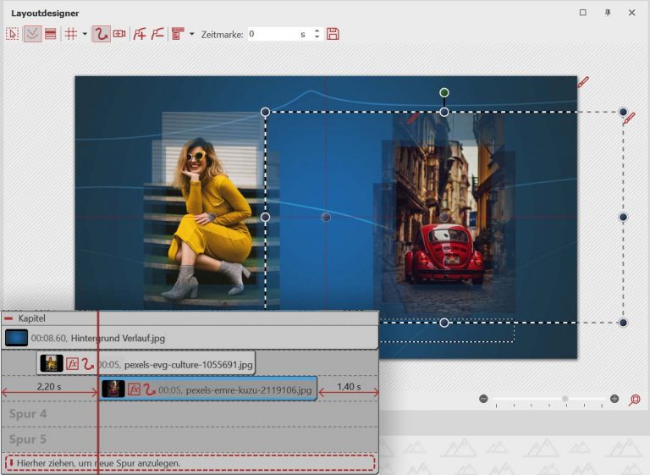Image resolution: width=650 pixels, height=475 pixels.
Task: Click the 2,20 s offset label
Action: 49,387
